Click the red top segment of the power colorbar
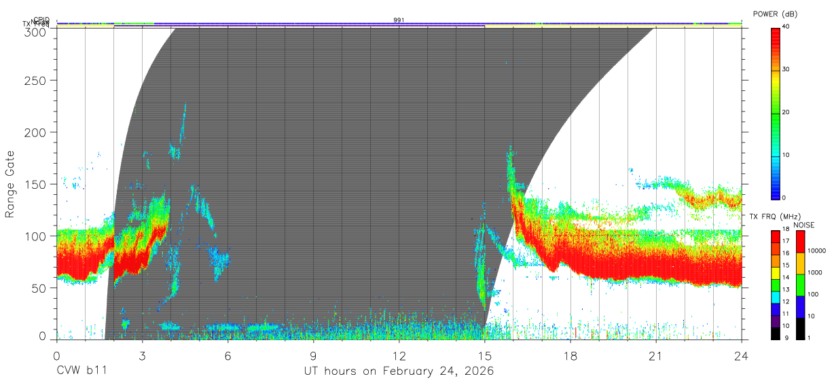 coord(776,49)
